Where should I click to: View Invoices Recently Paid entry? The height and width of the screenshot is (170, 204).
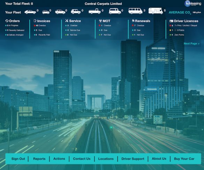(42, 35)
